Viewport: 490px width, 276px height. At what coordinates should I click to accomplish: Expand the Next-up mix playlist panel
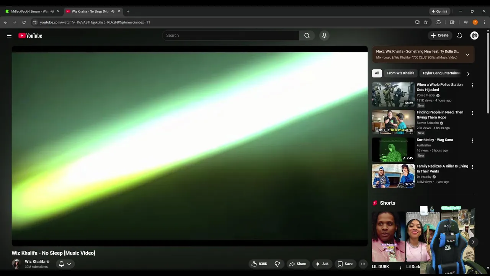click(x=467, y=54)
